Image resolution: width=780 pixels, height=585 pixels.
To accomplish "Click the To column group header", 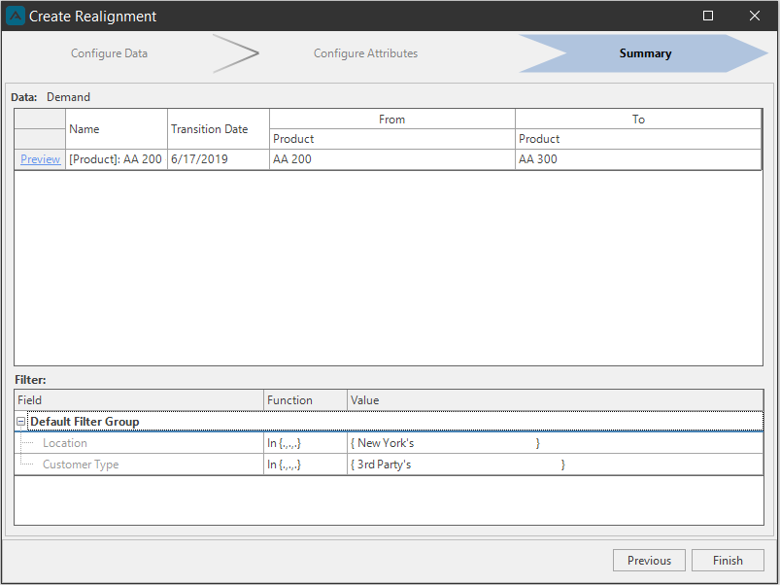I will (x=638, y=120).
